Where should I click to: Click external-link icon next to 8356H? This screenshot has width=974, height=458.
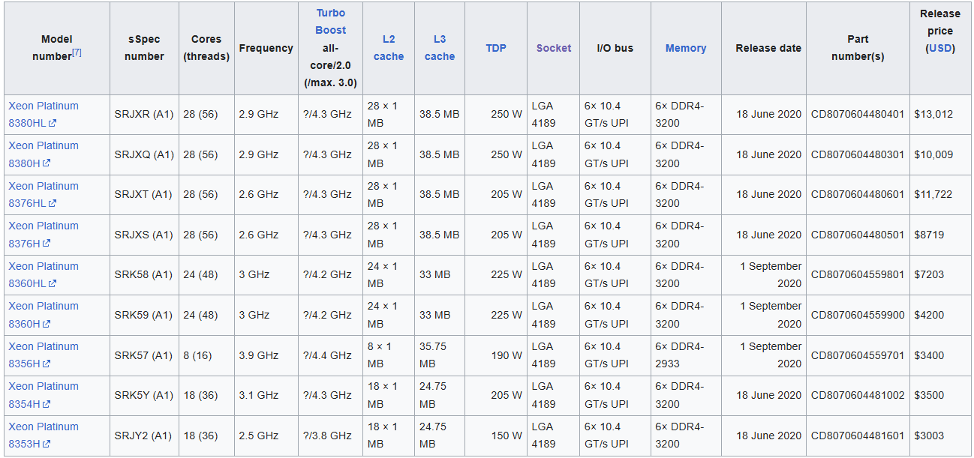coord(47,364)
